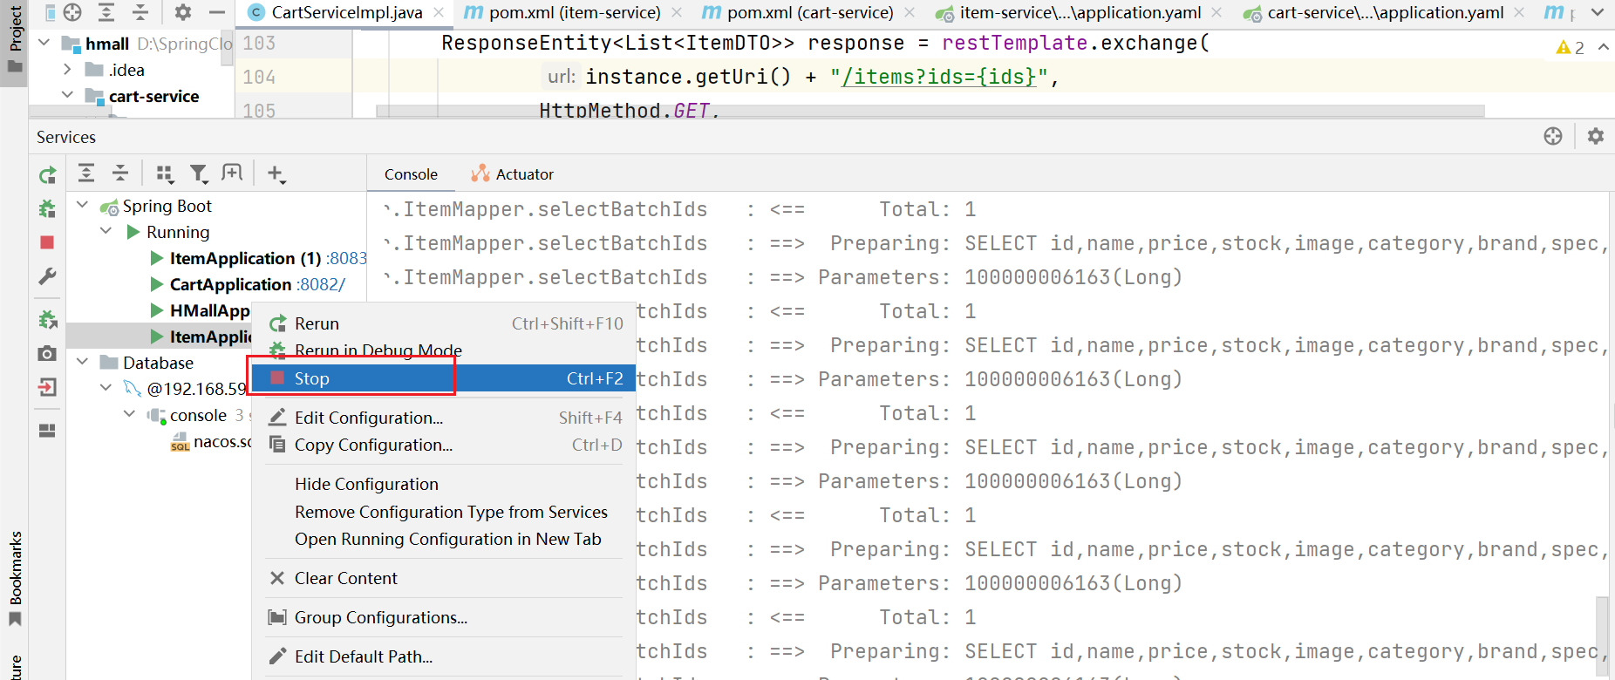Click the exit icon in Services sidebar
The image size is (1615, 680).
pos(47,387)
